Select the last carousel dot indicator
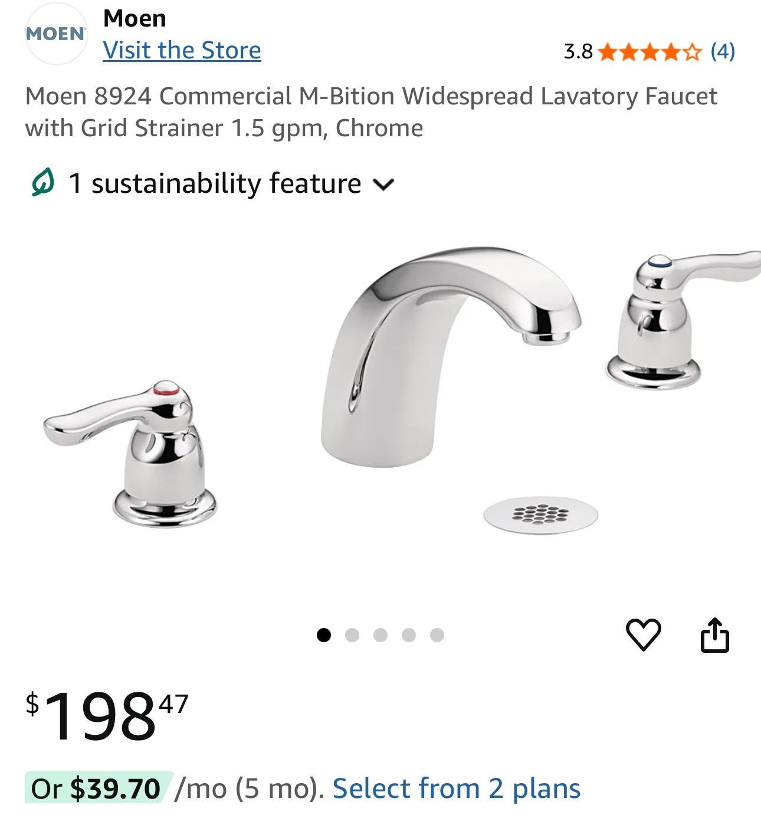This screenshot has width=761, height=838. (x=437, y=635)
